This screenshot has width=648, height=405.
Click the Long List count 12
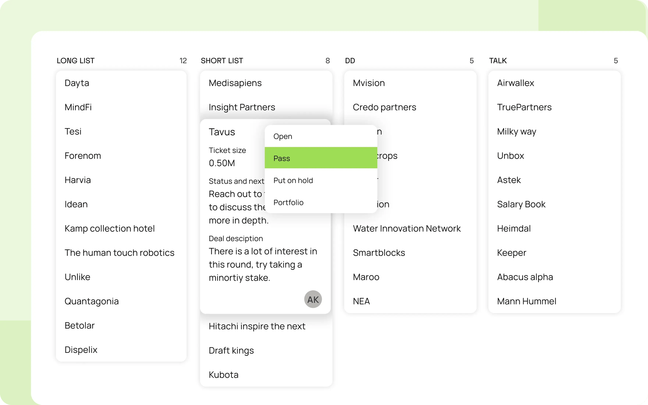click(183, 61)
